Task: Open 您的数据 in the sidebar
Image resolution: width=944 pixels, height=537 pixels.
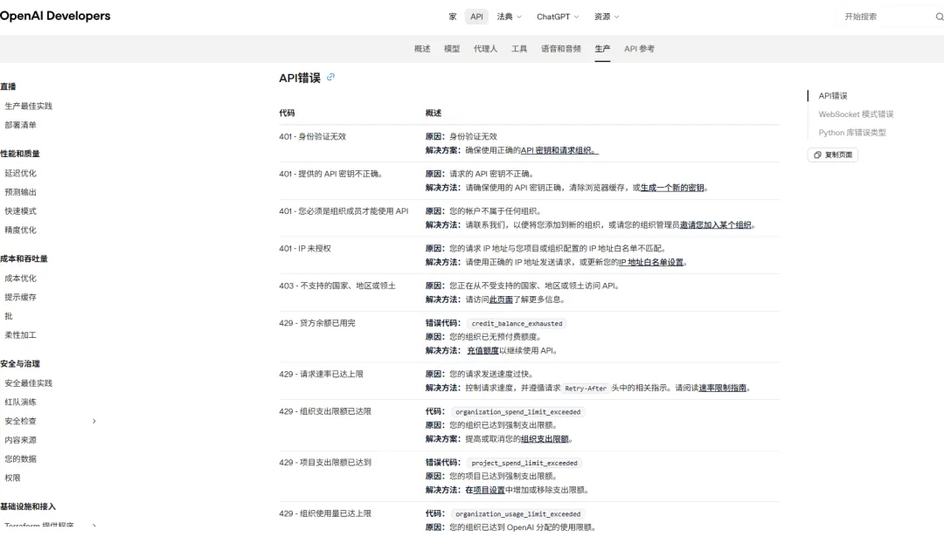Action: 20,458
